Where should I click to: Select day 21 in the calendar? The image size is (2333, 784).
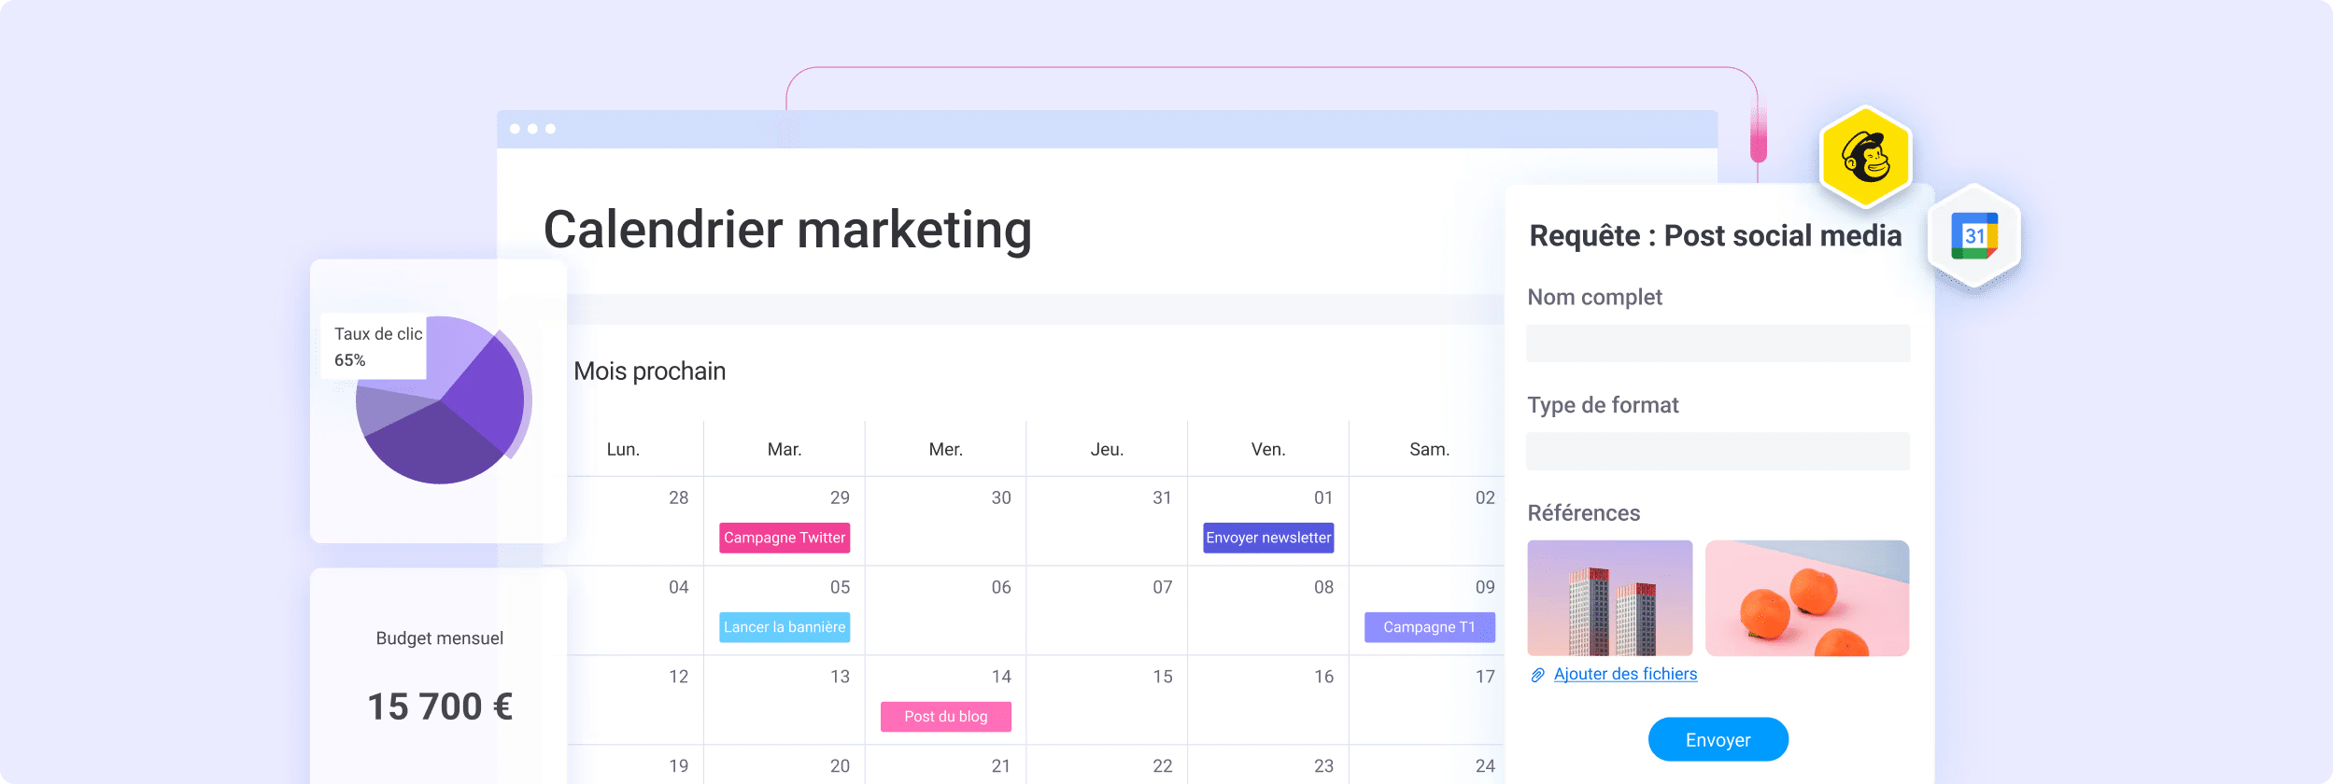pyautogui.click(x=1000, y=766)
